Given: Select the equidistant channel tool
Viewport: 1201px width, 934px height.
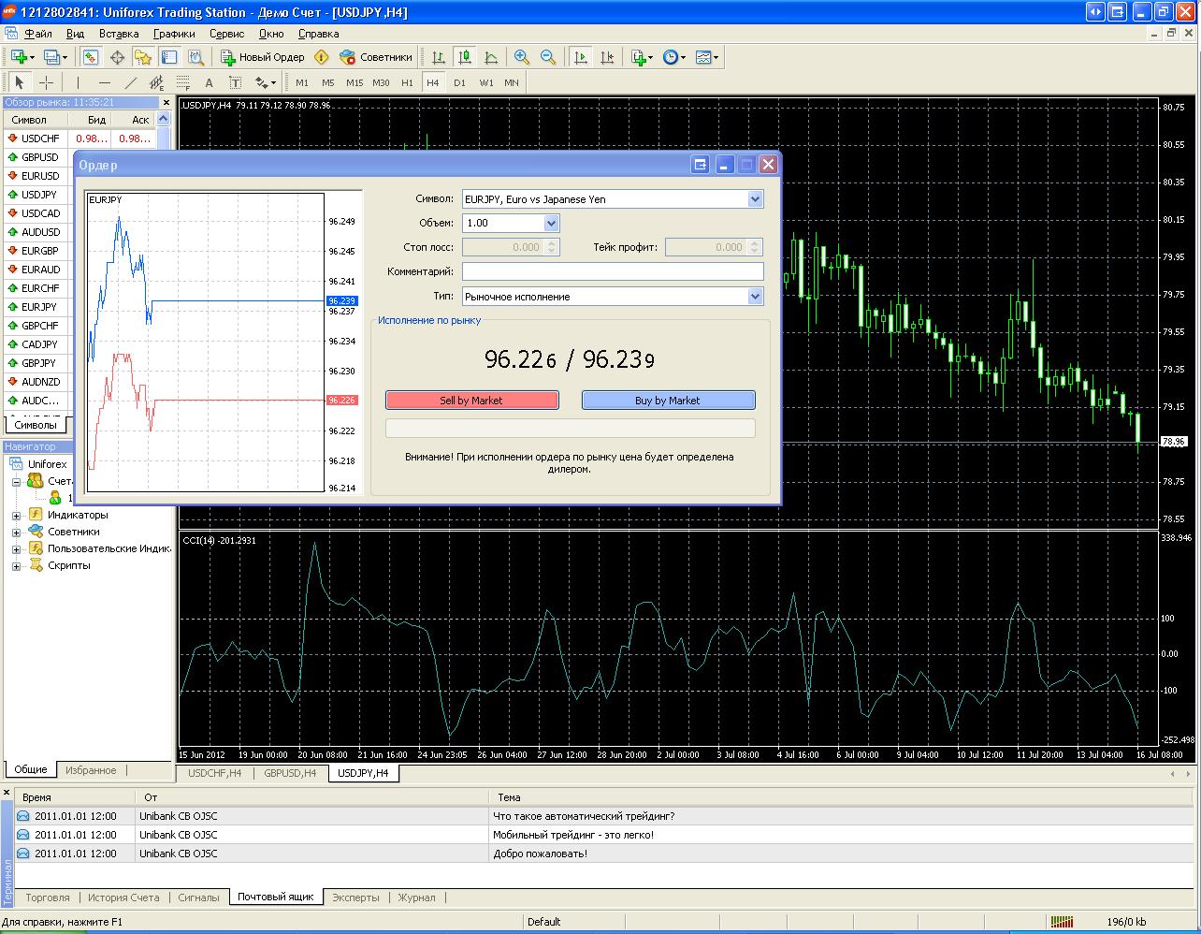Looking at the screenshot, I should pos(156,82).
